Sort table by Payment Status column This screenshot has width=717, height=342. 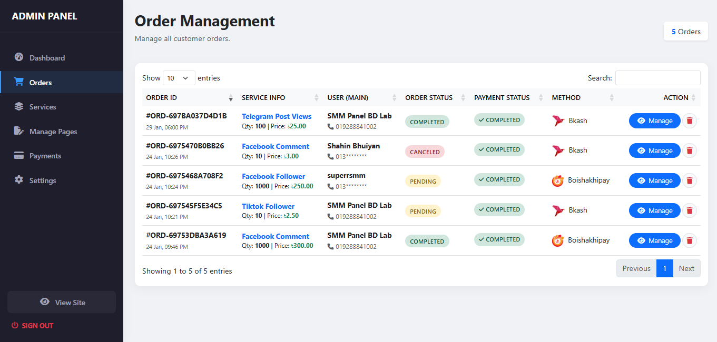[508, 97]
